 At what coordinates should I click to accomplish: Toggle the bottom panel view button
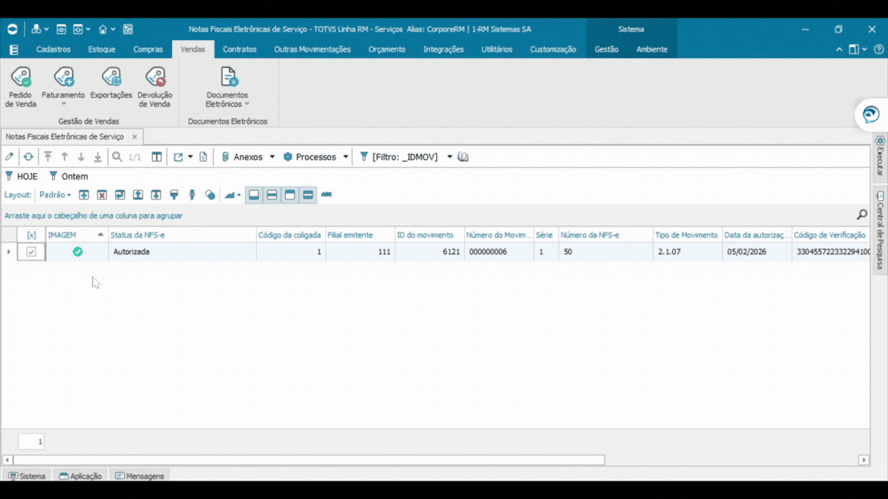(x=254, y=195)
